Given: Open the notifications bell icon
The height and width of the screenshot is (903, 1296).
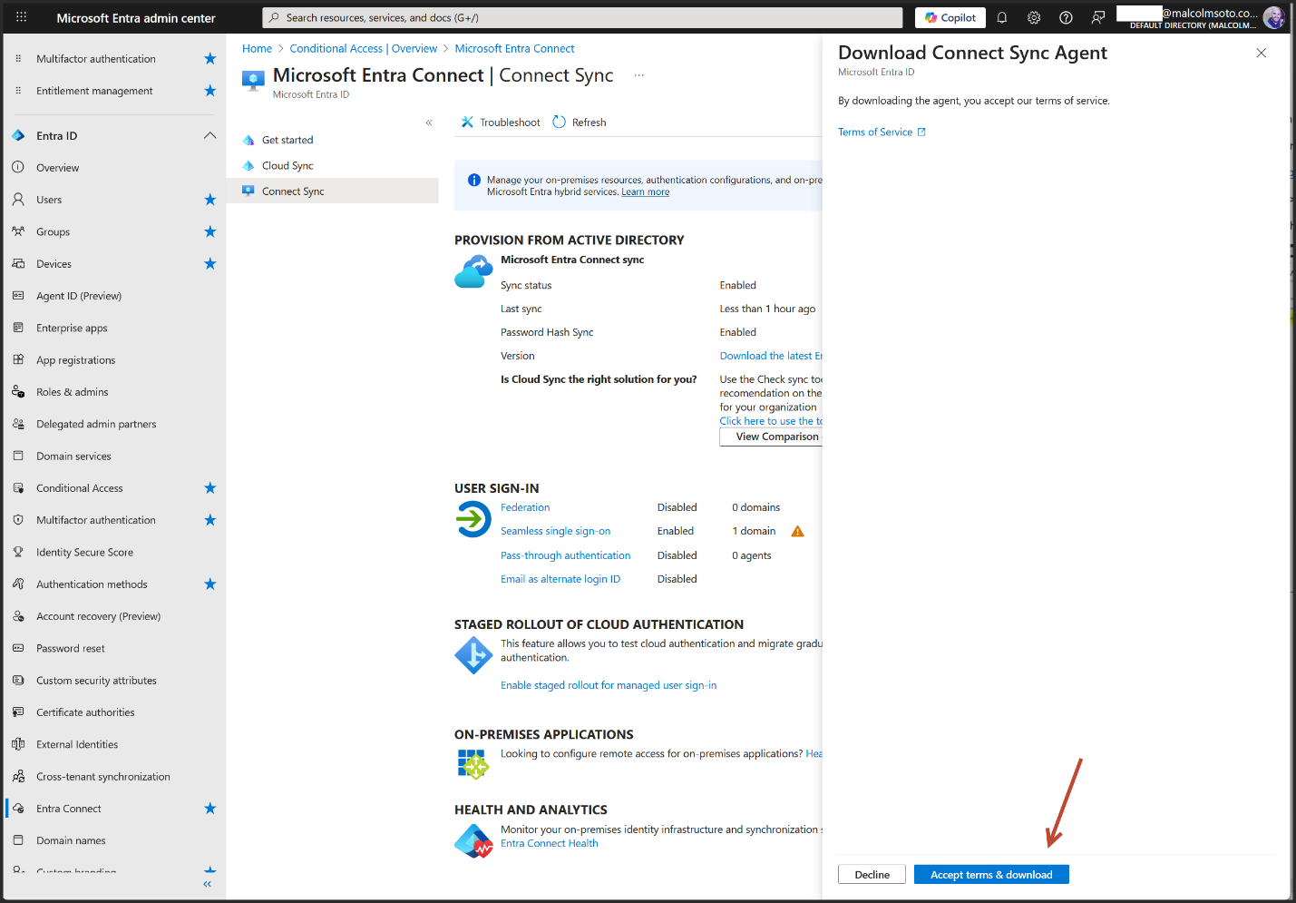Looking at the screenshot, I should tap(1002, 17).
